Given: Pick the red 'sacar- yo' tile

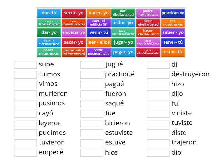Looking at the screenshot, I should click(74, 42).
